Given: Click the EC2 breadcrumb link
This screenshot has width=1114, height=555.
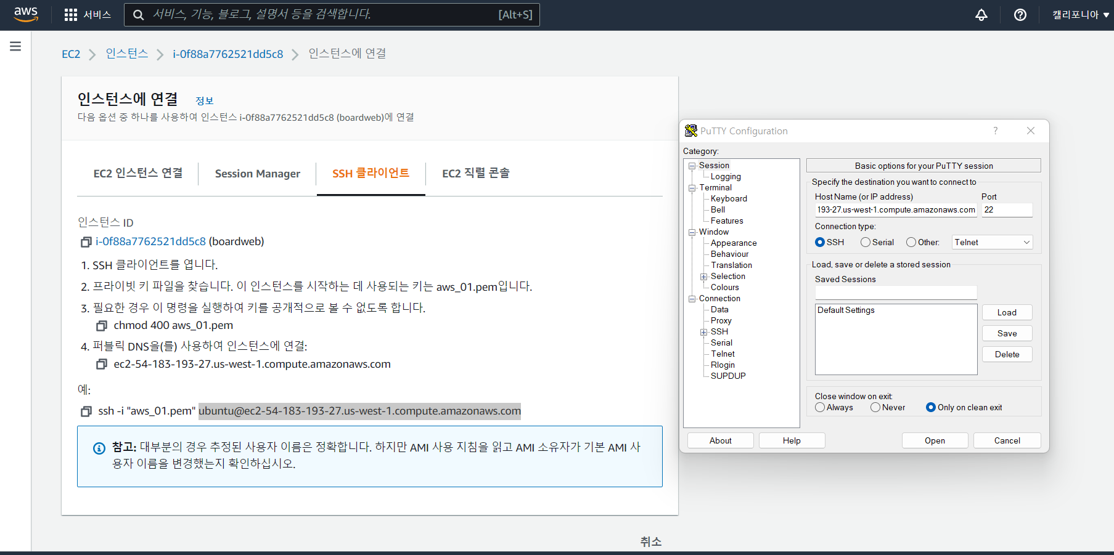Looking at the screenshot, I should click(71, 54).
